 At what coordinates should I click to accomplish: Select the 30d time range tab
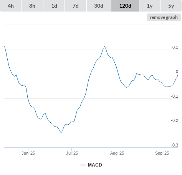[99, 6]
